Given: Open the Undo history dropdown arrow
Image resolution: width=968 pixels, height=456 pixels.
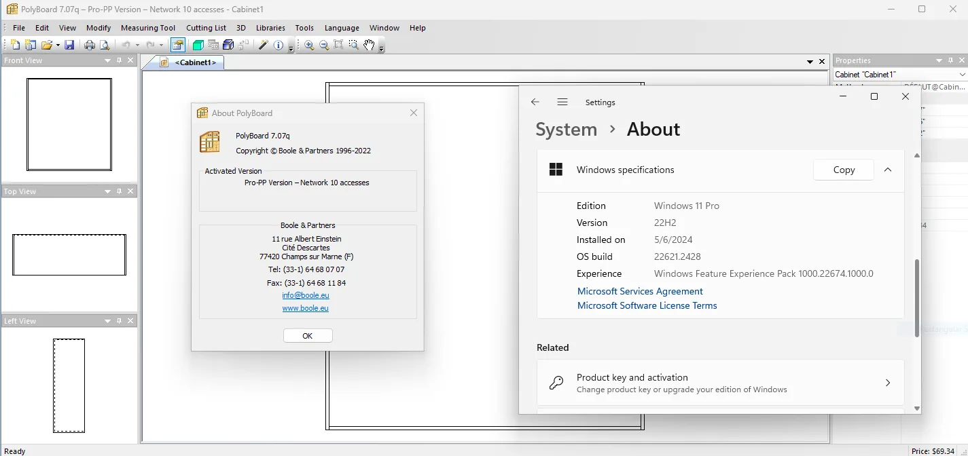Looking at the screenshot, I should [x=137, y=45].
